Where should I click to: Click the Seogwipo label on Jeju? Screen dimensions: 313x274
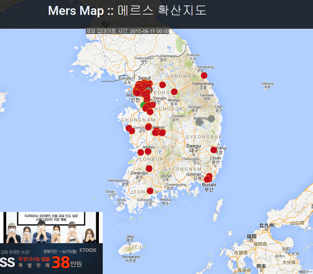pyautogui.click(x=131, y=259)
